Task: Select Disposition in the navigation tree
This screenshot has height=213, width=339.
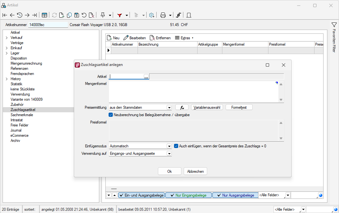Action: [x=19, y=58]
